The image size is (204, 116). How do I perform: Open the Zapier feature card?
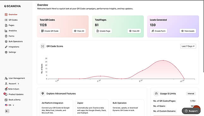92,108
